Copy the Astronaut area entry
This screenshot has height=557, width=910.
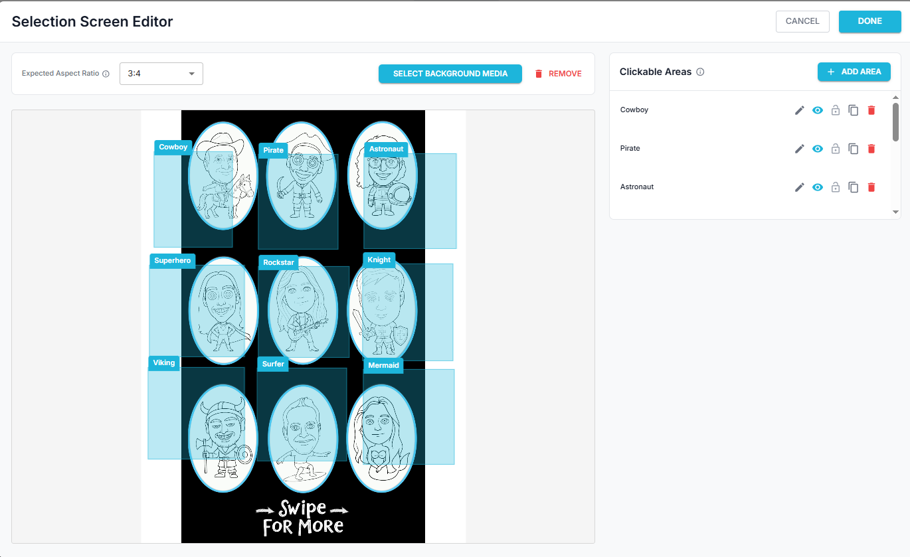coord(854,187)
